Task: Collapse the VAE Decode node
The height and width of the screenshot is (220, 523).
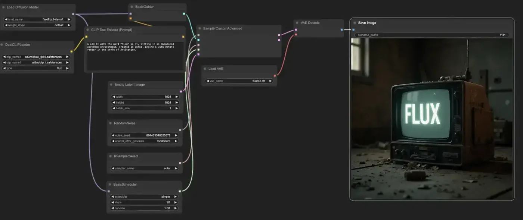Action: coord(297,23)
